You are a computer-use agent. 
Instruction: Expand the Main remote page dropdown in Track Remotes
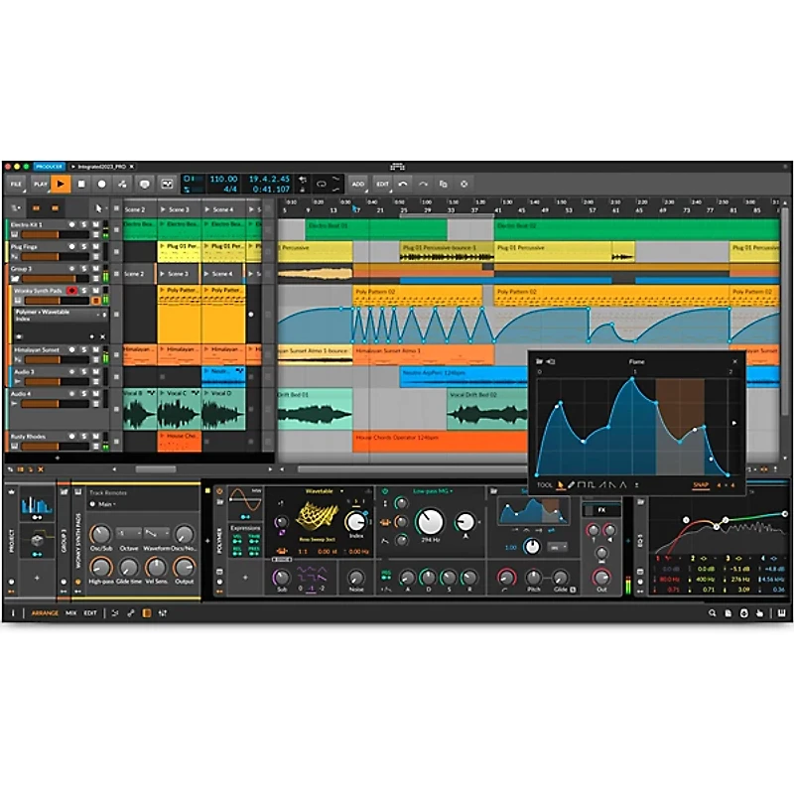(104, 504)
